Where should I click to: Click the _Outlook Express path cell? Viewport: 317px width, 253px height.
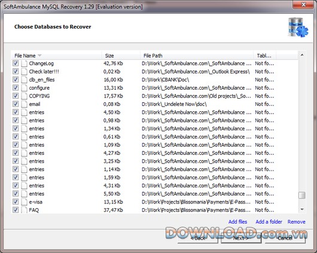pyautogui.click(x=196, y=72)
